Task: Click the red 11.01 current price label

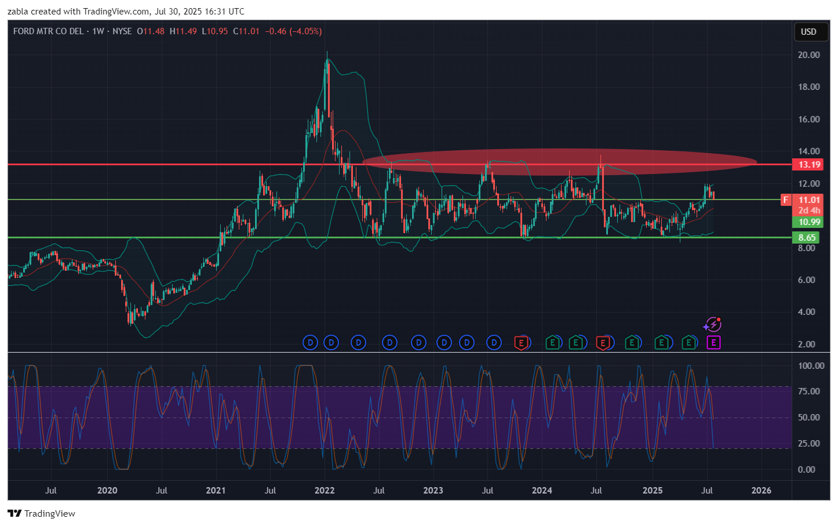Action: (x=809, y=200)
